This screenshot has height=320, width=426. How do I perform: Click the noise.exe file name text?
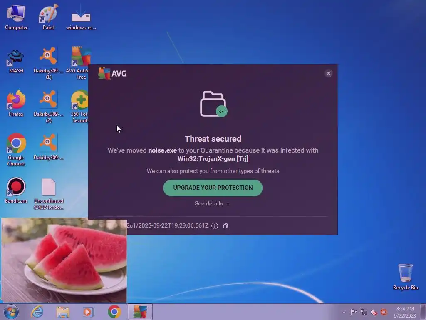pyautogui.click(x=163, y=150)
